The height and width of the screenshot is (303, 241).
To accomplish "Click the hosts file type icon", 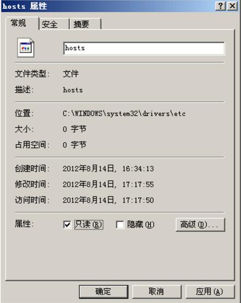I will click(x=26, y=48).
